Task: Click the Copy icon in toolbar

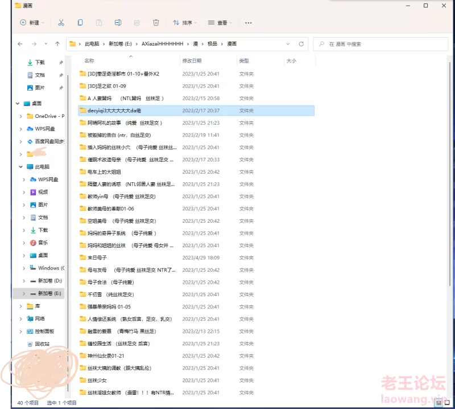Action: (x=80, y=23)
